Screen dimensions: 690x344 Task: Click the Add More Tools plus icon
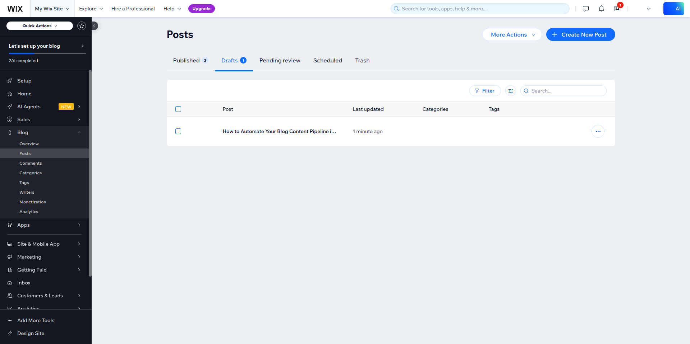point(10,320)
